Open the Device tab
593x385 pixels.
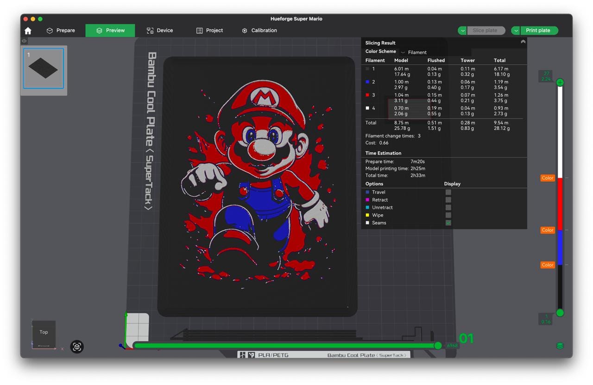pos(160,31)
